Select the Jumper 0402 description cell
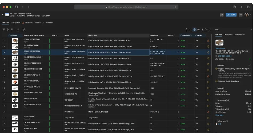Screen dimensions: 256x133 pyautogui.click(x=118, y=118)
